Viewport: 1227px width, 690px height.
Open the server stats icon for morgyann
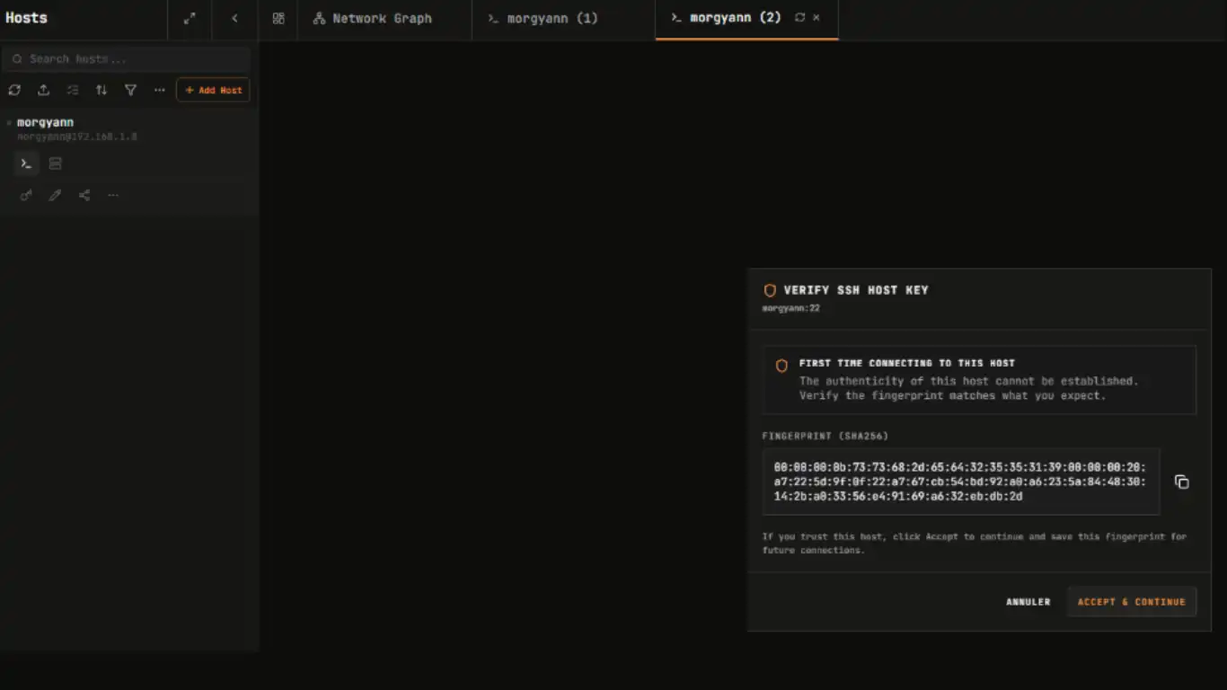(55, 164)
